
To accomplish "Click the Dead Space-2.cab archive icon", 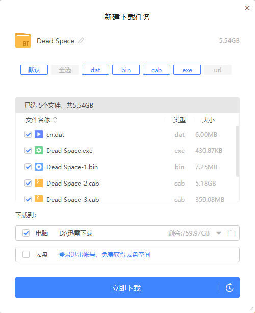I will pos(39,183).
